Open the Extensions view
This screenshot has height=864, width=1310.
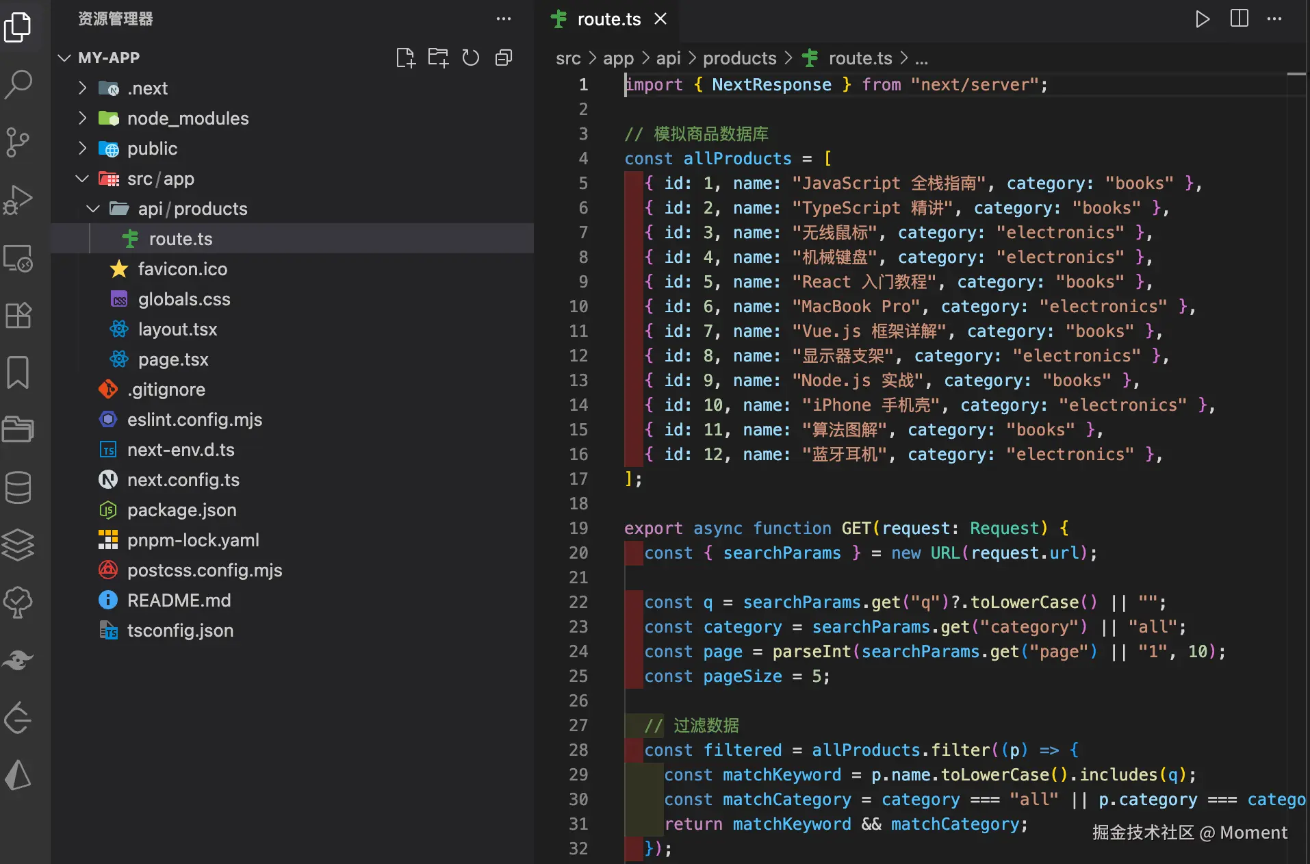[x=18, y=316]
